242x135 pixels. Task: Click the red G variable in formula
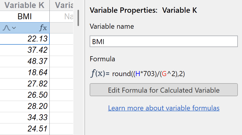coord(165,74)
